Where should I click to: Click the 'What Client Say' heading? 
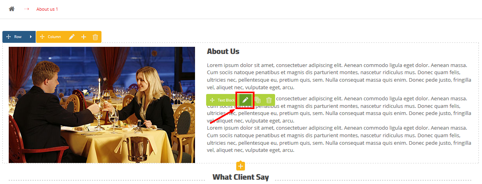click(241, 177)
